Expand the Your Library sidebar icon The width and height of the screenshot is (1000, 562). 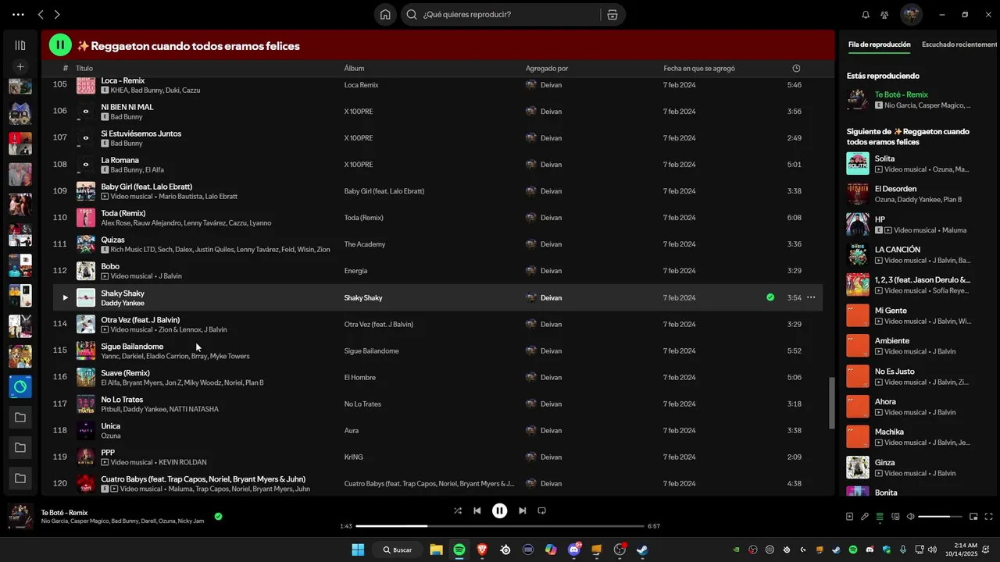point(20,45)
